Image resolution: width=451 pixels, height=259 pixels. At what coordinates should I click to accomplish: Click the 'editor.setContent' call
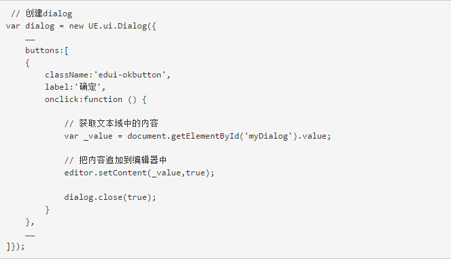tap(105, 173)
